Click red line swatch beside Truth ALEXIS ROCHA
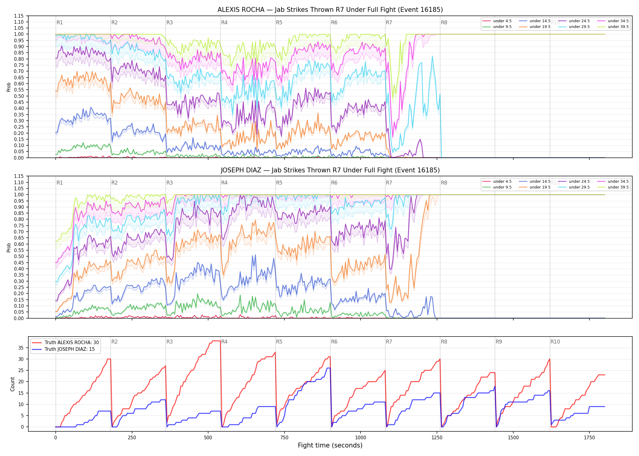 [x=37, y=343]
